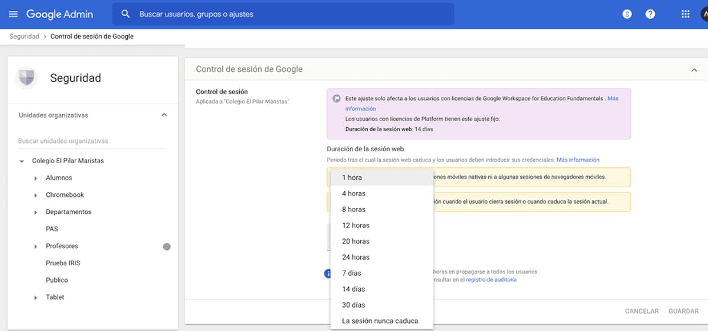Screen dimensions: 708x331
Task: Click the Google Admin logo
Action: point(59,14)
